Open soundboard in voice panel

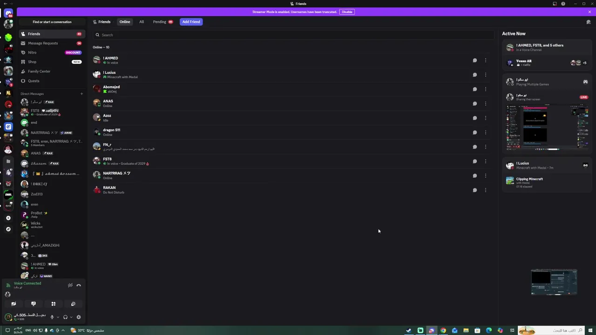pos(73,304)
